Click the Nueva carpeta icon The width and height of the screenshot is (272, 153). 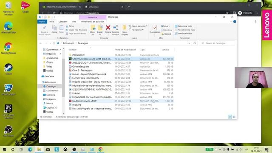(x=125, y=28)
